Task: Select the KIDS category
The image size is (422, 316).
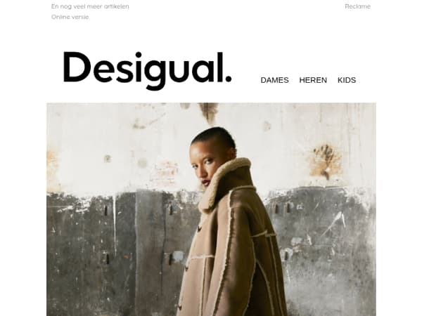Action: pos(347,80)
